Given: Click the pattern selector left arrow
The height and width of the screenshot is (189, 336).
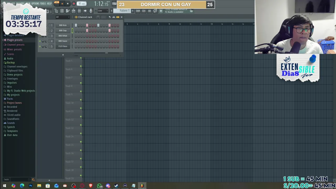Looking at the screenshot, I should pos(112,11).
